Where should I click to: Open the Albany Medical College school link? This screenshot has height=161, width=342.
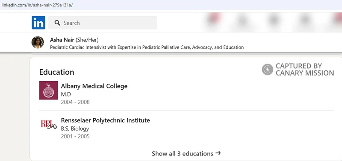[x=94, y=86]
